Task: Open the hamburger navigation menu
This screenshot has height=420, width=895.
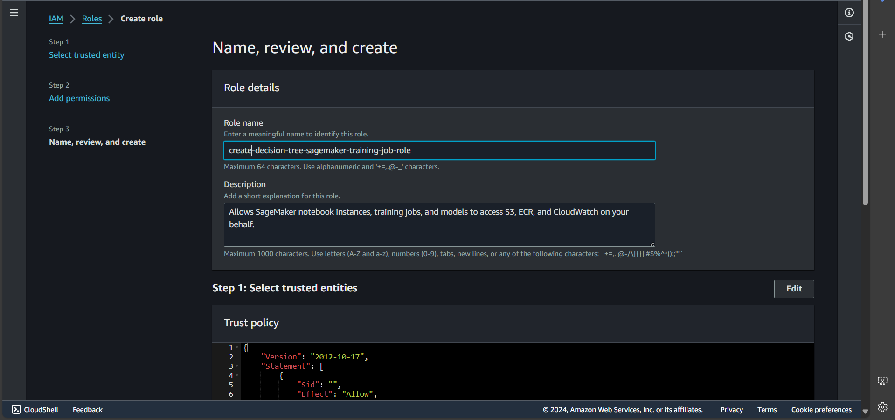Action: tap(14, 13)
